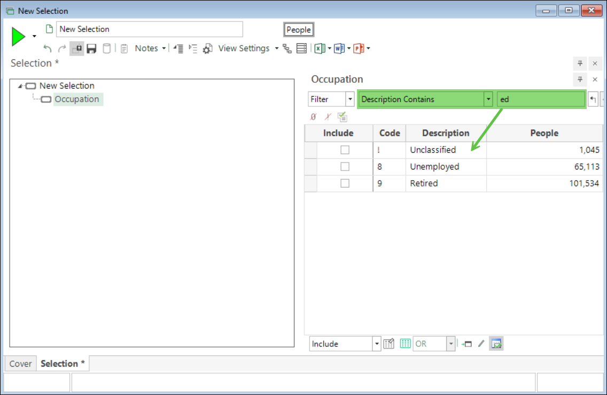The image size is (607, 395).
Task: Click the new document icon beside the title
Action: point(49,29)
